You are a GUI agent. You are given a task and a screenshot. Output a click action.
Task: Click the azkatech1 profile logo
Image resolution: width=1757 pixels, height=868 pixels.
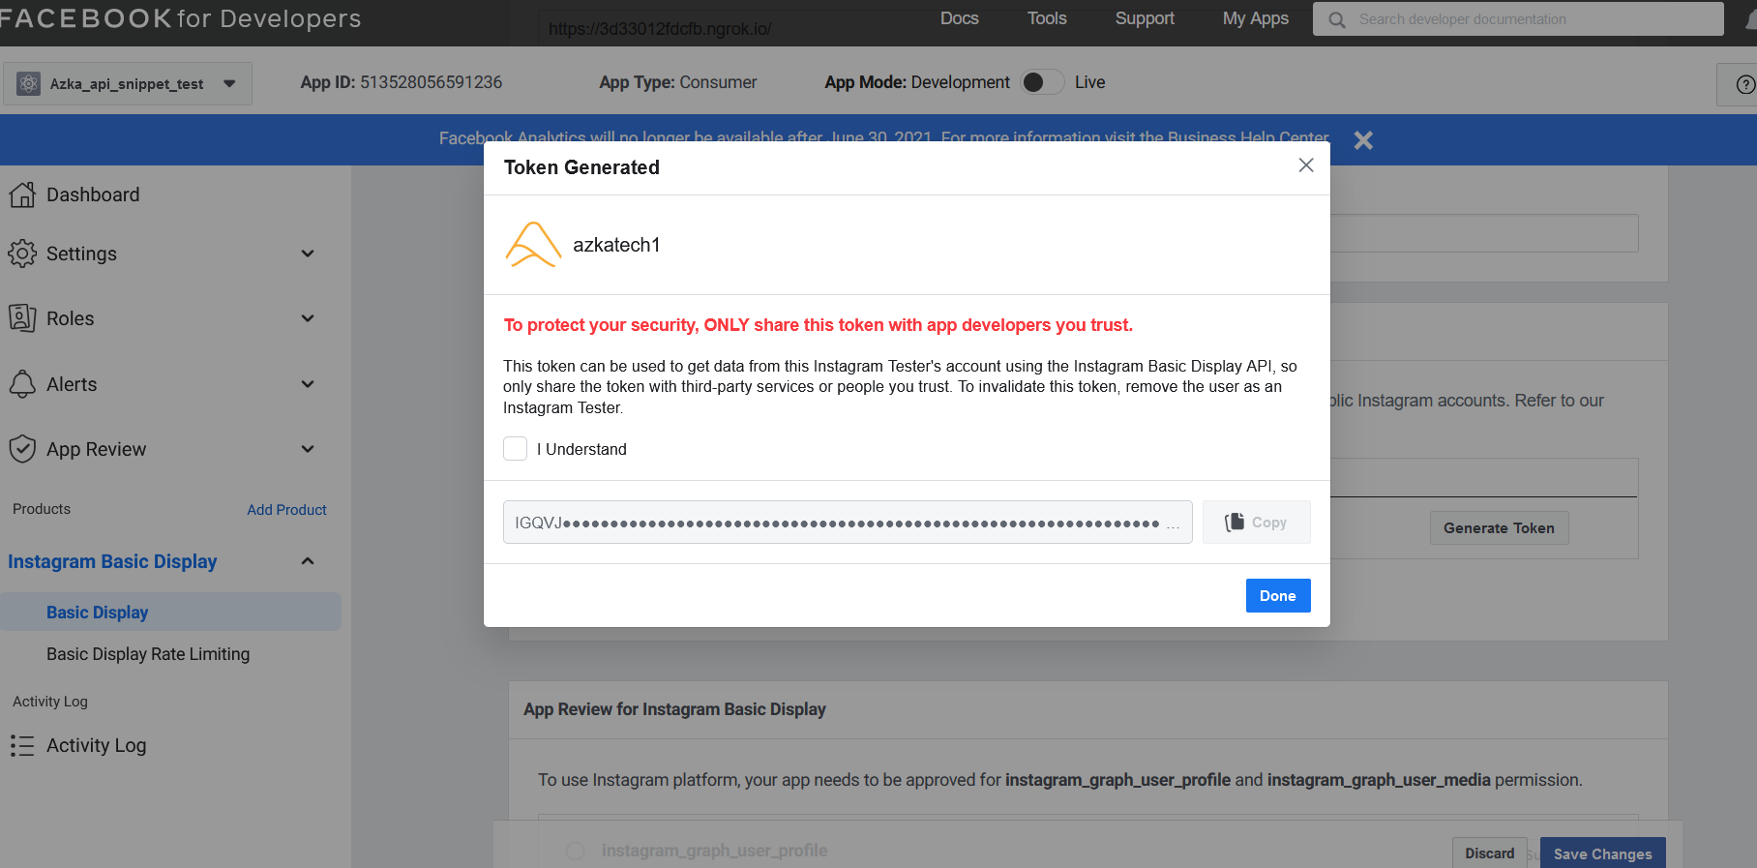(x=532, y=245)
